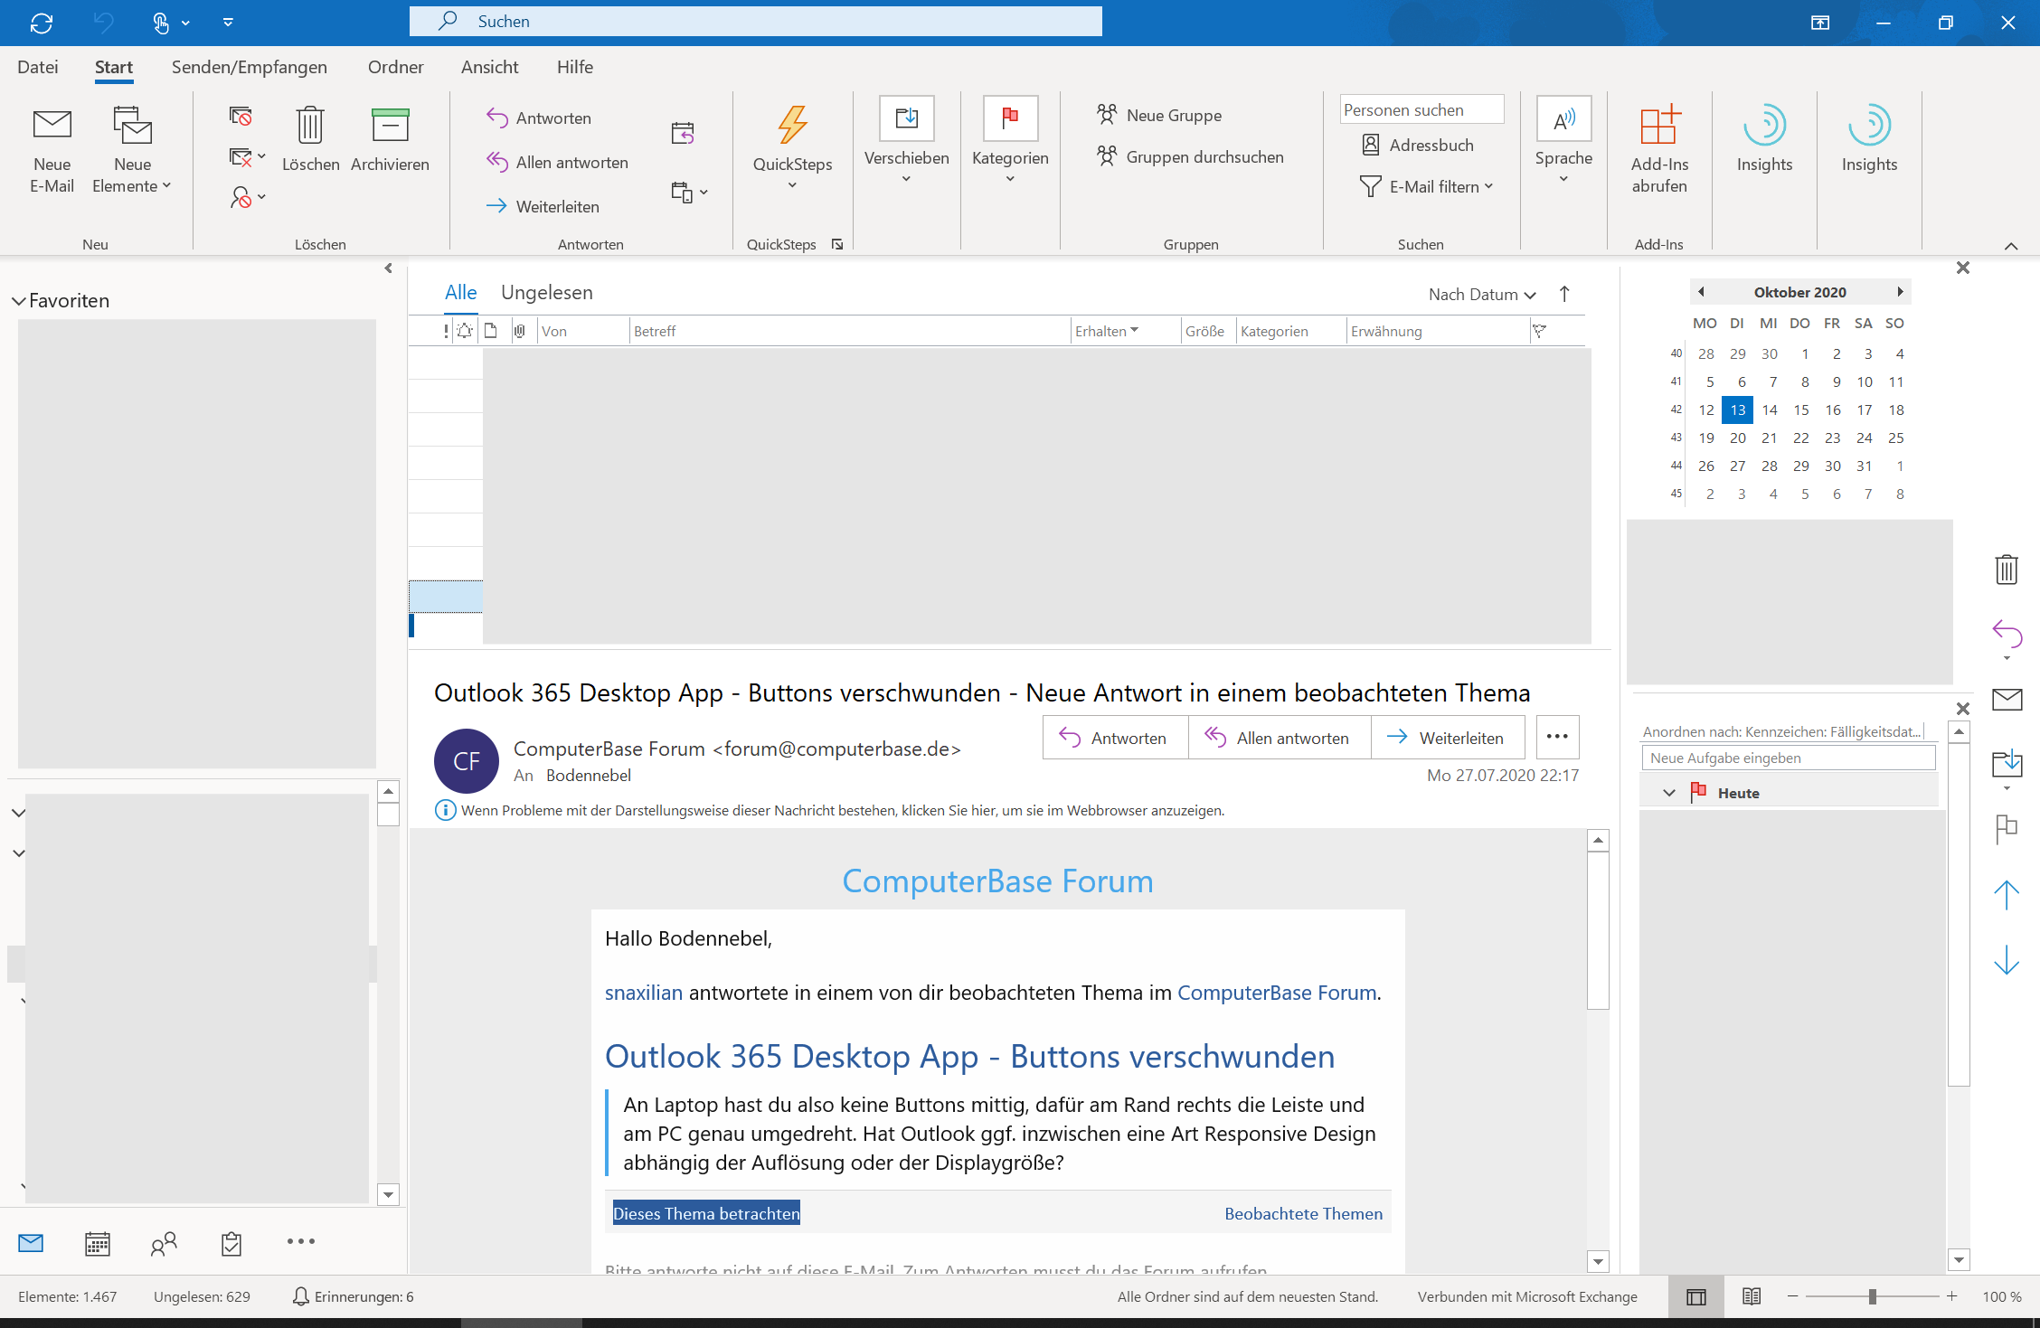Toggle touch/mouse mode icon in quick access
The width and height of the screenshot is (2040, 1328).
pyautogui.click(x=161, y=23)
